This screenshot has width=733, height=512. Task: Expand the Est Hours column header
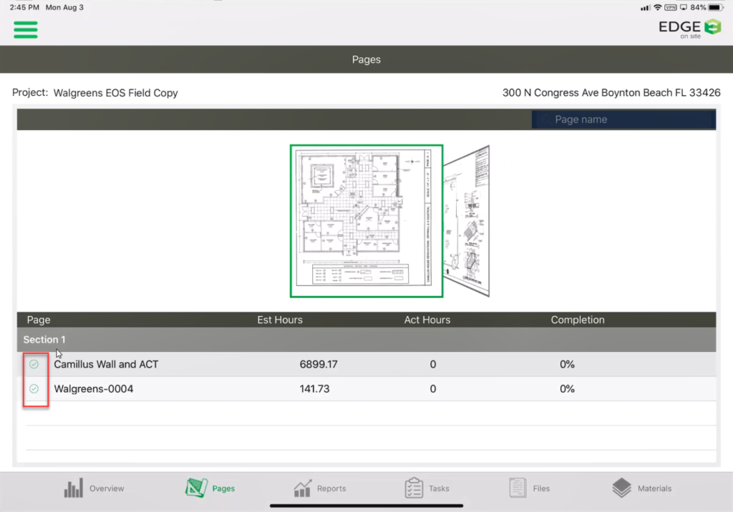[x=279, y=320]
